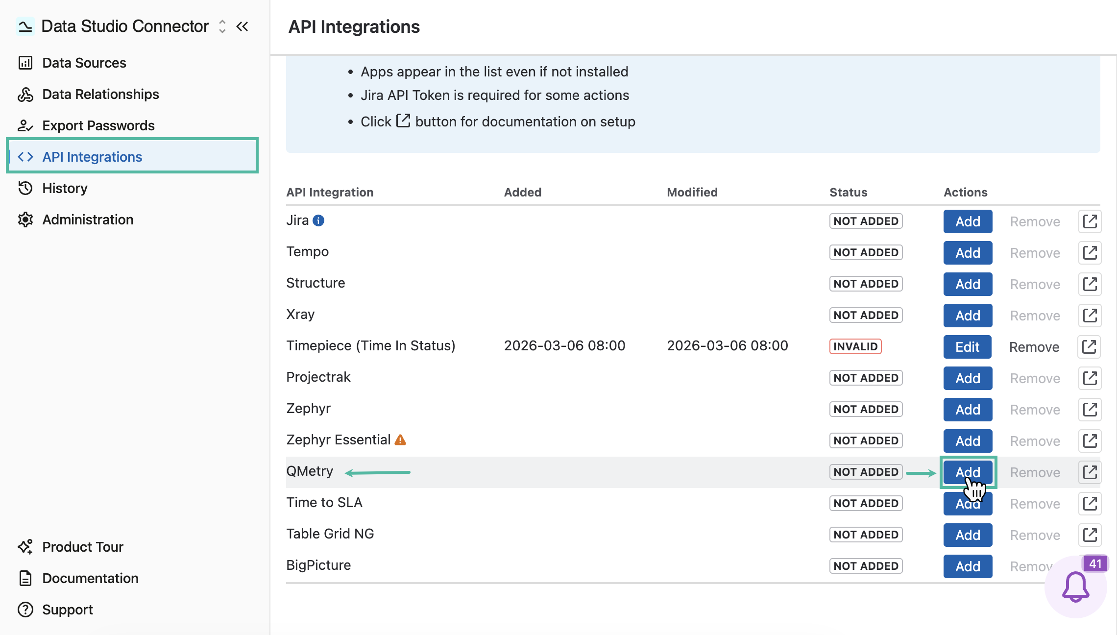Open Data Sources page
This screenshot has height=635, width=1117.
click(x=84, y=63)
